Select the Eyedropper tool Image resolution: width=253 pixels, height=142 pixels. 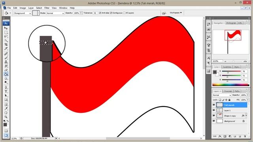(6, 109)
